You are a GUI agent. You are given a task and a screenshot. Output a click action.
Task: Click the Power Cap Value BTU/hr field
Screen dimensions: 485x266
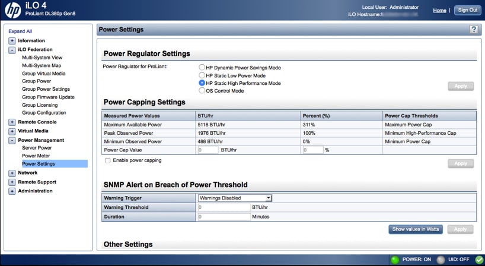tap(208, 150)
